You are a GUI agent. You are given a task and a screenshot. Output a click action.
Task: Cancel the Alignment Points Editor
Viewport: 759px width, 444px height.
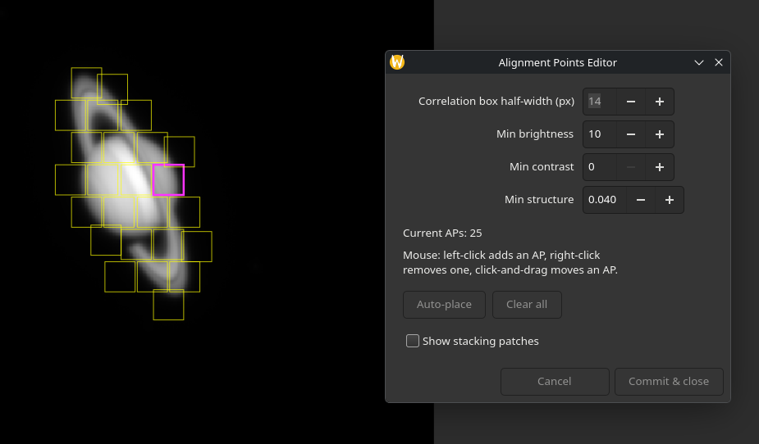click(555, 382)
